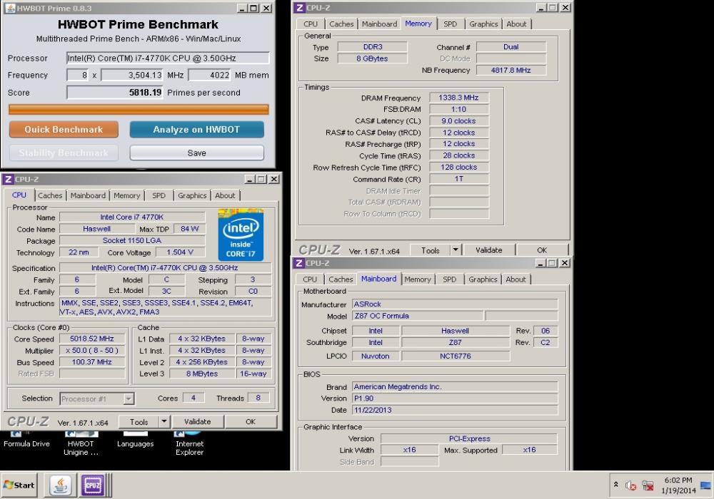Click HWBOT Prime window title icon
Viewport: 714px width, 499px height.
(10, 8)
